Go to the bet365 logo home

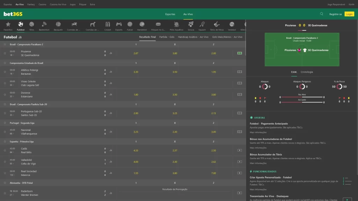13,14
